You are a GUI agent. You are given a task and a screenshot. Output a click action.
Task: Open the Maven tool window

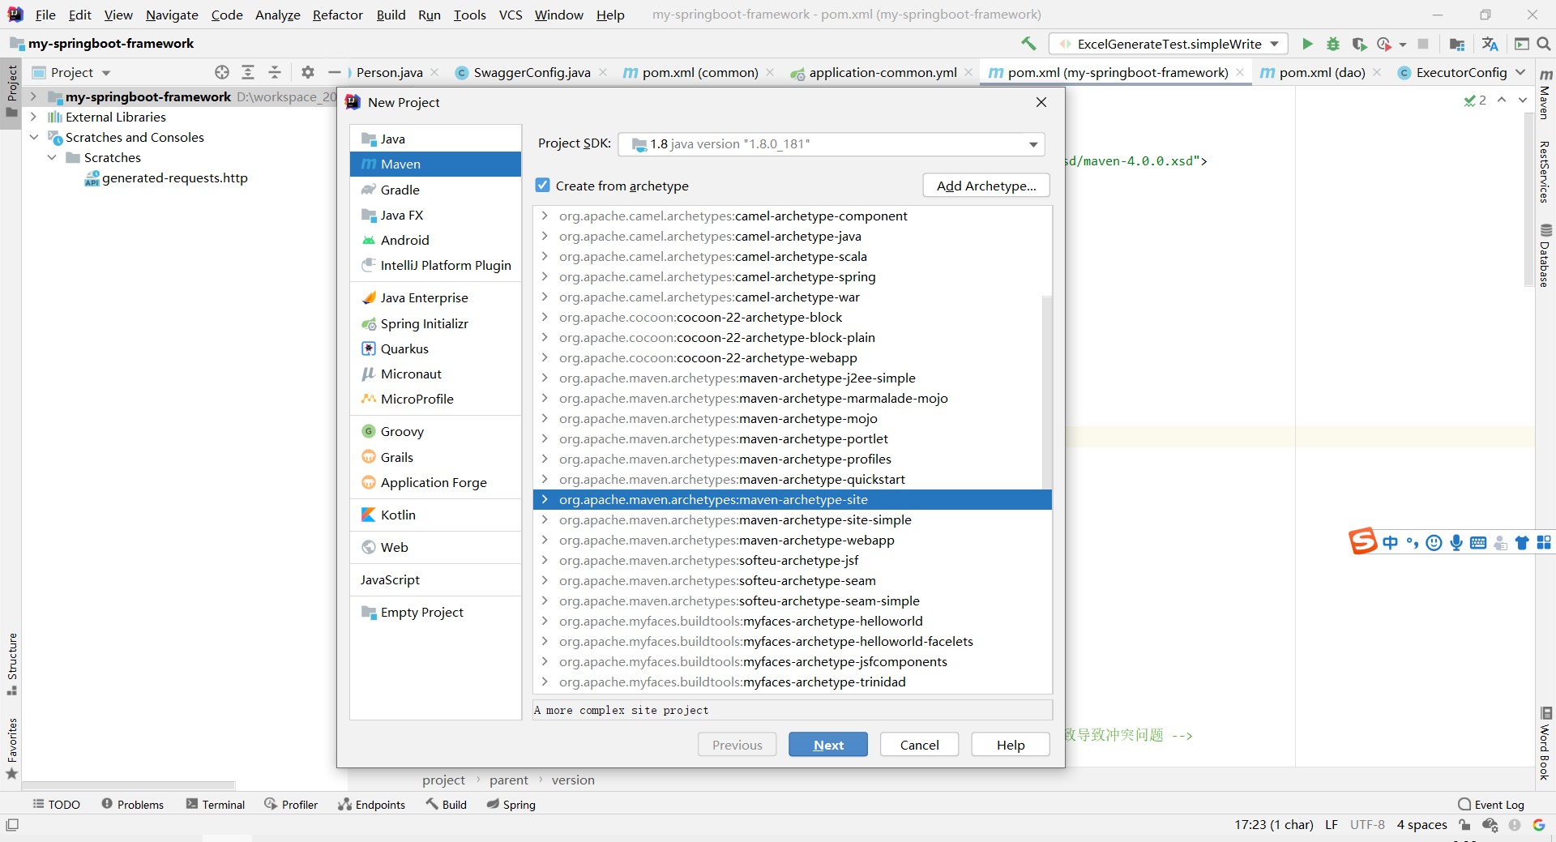(1545, 93)
